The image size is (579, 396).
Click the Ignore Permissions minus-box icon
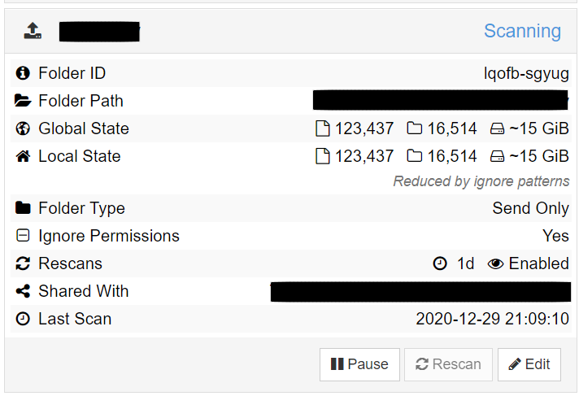coord(23,235)
